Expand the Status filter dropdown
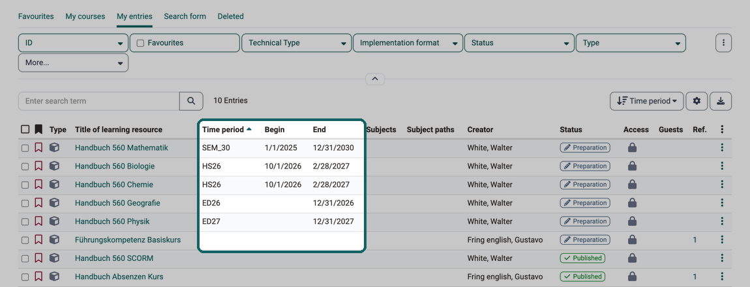The height and width of the screenshot is (287, 750). tap(519, 43)
